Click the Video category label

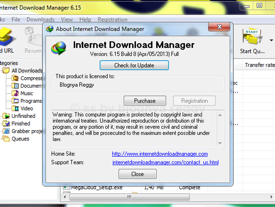27,108
